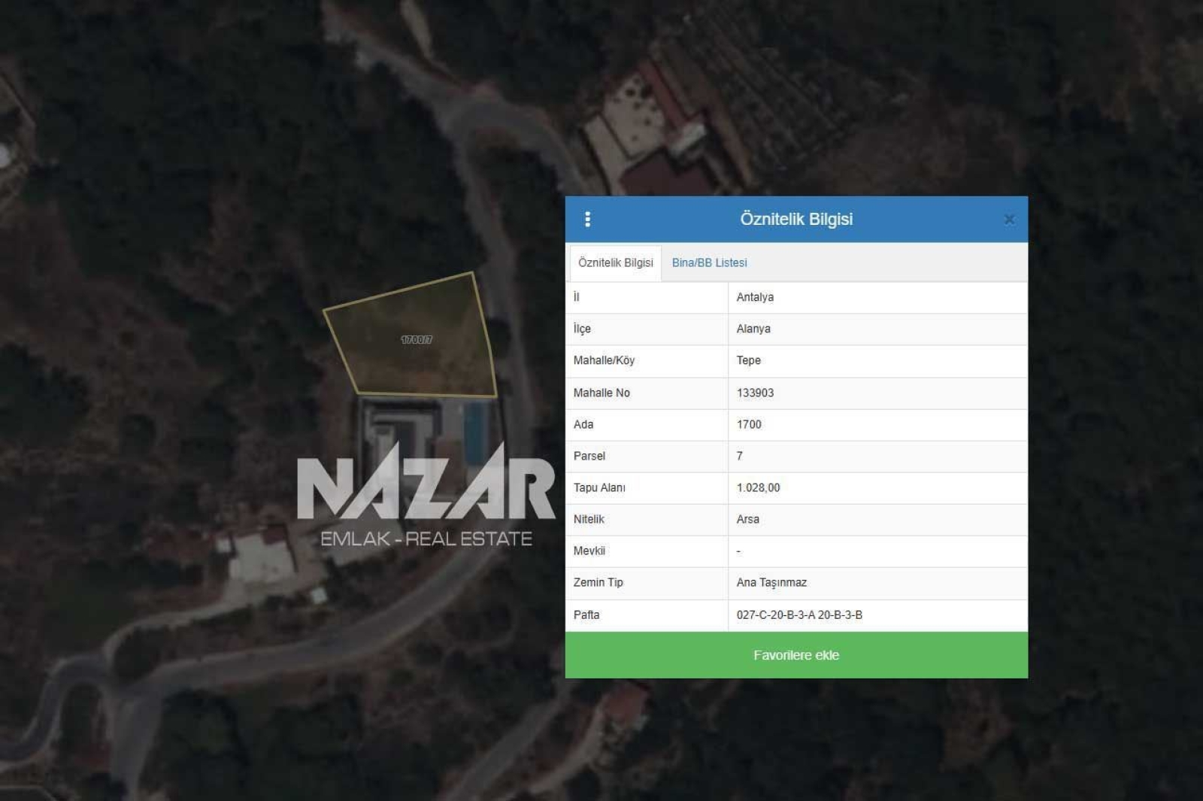Select the Öznitelik Bilgisi tab
Viewport: 1203px width, 801px height.
[x=615, y=262]
